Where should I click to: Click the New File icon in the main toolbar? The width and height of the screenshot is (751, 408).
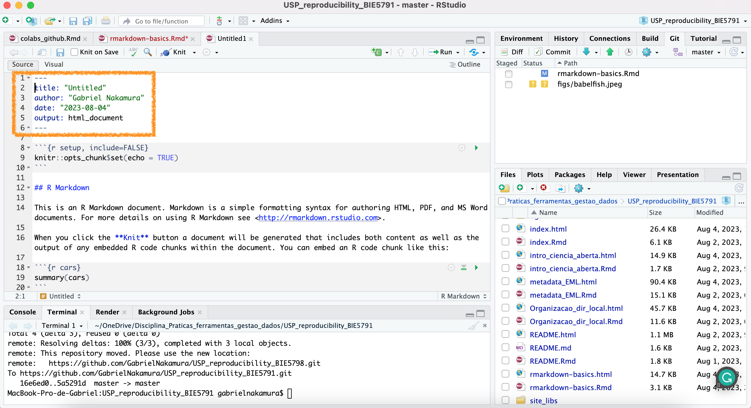tap(6, 21)
